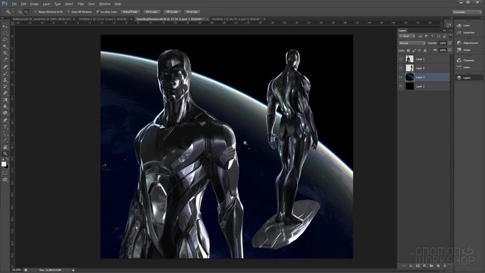Select the Healing Brush tool
Screen dimensions: 485x273
tap(5, 67)
